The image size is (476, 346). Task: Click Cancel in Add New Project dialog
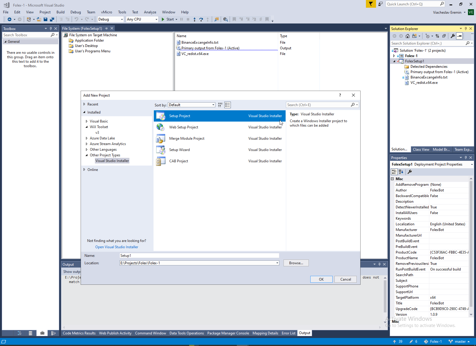click(346, 279)
